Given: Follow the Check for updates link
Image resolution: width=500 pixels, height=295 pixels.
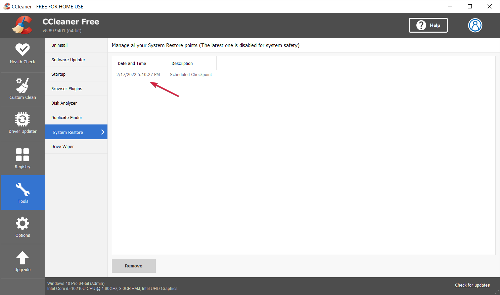Looking at the screenshot, I should (x=472, y=285).
